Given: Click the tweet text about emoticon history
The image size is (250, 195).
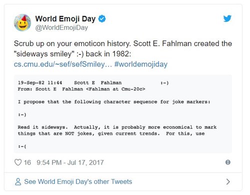Looking at the screenshot, I should pos(123,48).
